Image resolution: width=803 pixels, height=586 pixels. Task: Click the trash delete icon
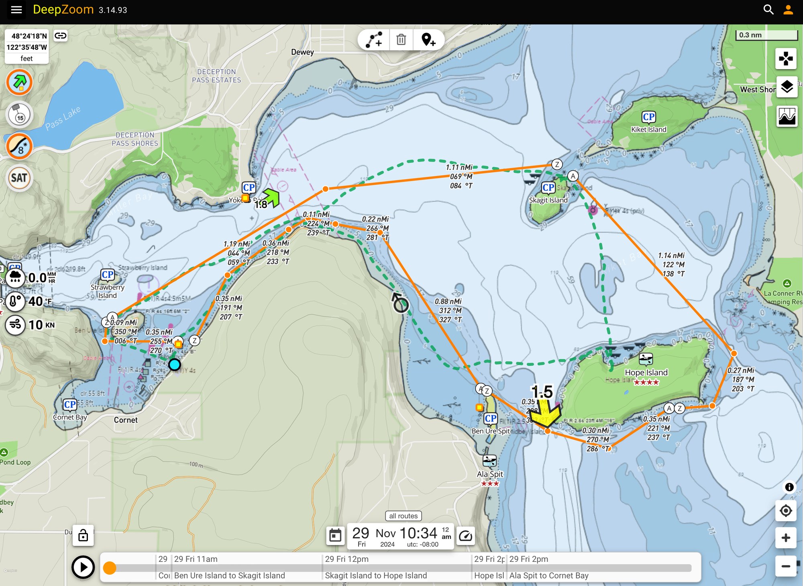[401, 40]
